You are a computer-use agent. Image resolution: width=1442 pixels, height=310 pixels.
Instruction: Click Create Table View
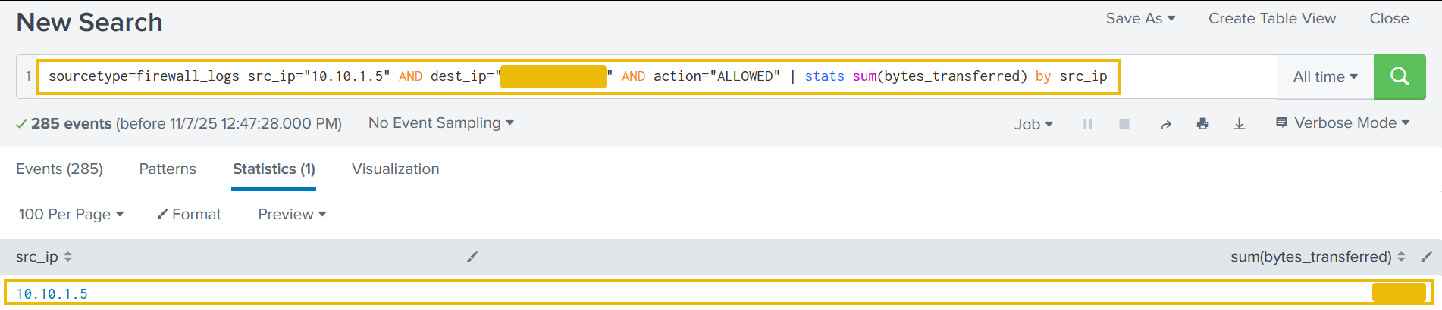pyautogui.click(x=1271, y=19)
